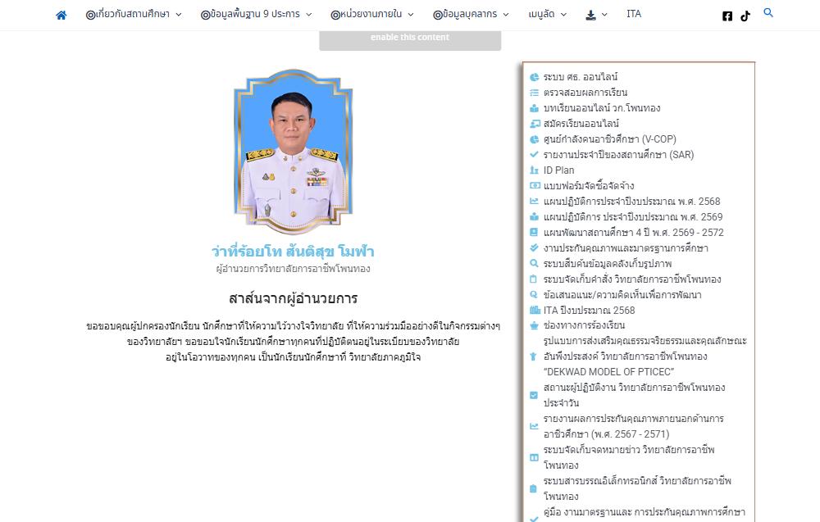This screenshot has width=820, height=522.
Task: Click the download icon in navigation bar
Action: click(590, 15)
